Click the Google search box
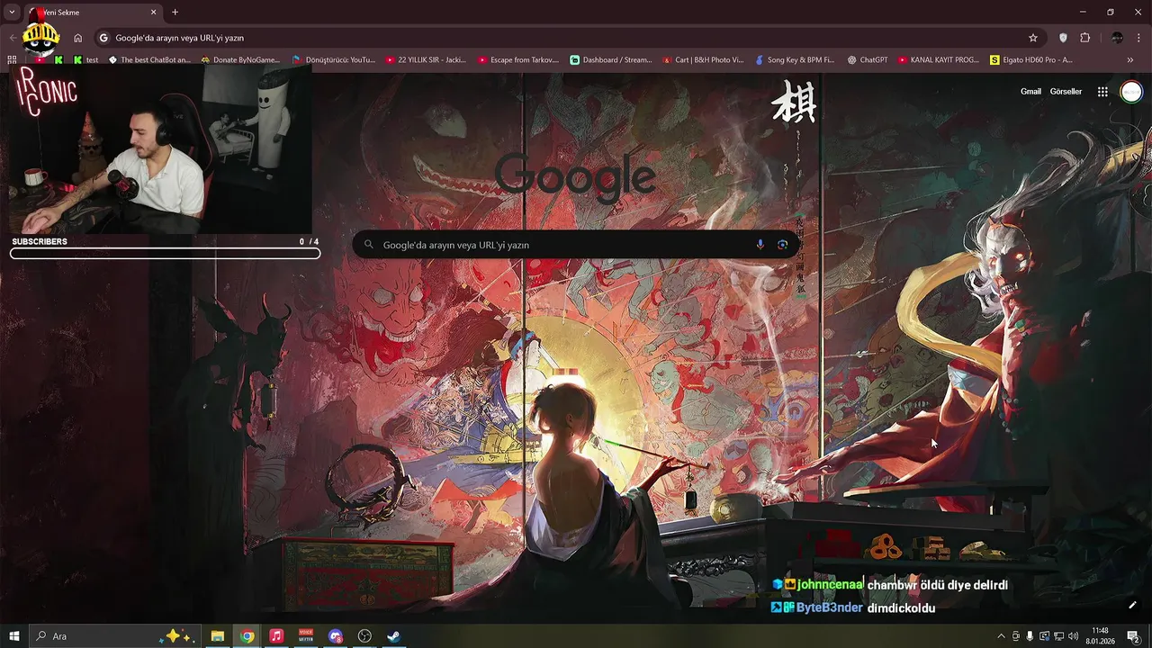This screenshot has width=1152, height=648. coord(576,245)
